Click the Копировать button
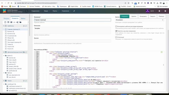This screenshot has height=95, width=169. 143,16
